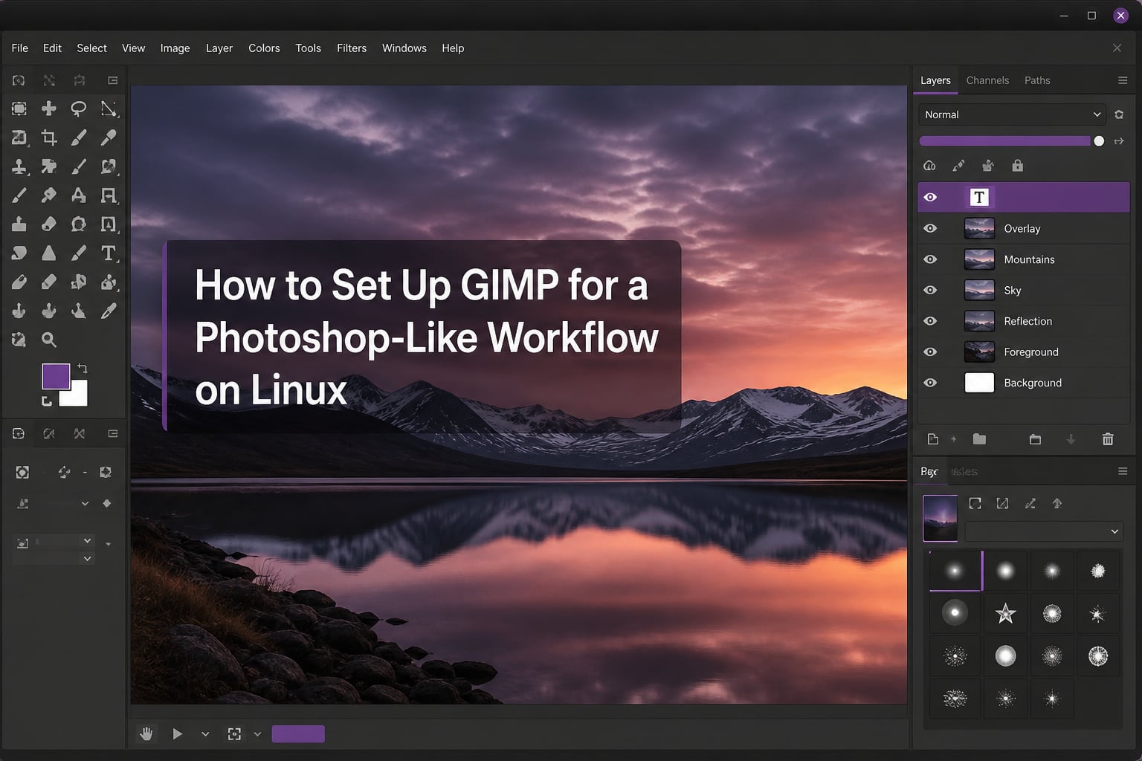Viewport: 1142px width, 761px height.
Task: Select the Reflection layer name
Action: tap(1028, 321)
